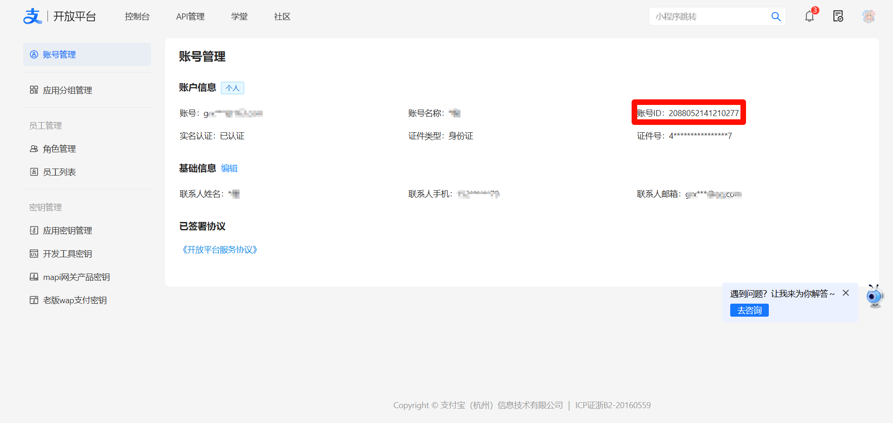Click the 员工列表 staff list icon
The width and height of the screenshot is (893, 423).
(x=34, y=172)
